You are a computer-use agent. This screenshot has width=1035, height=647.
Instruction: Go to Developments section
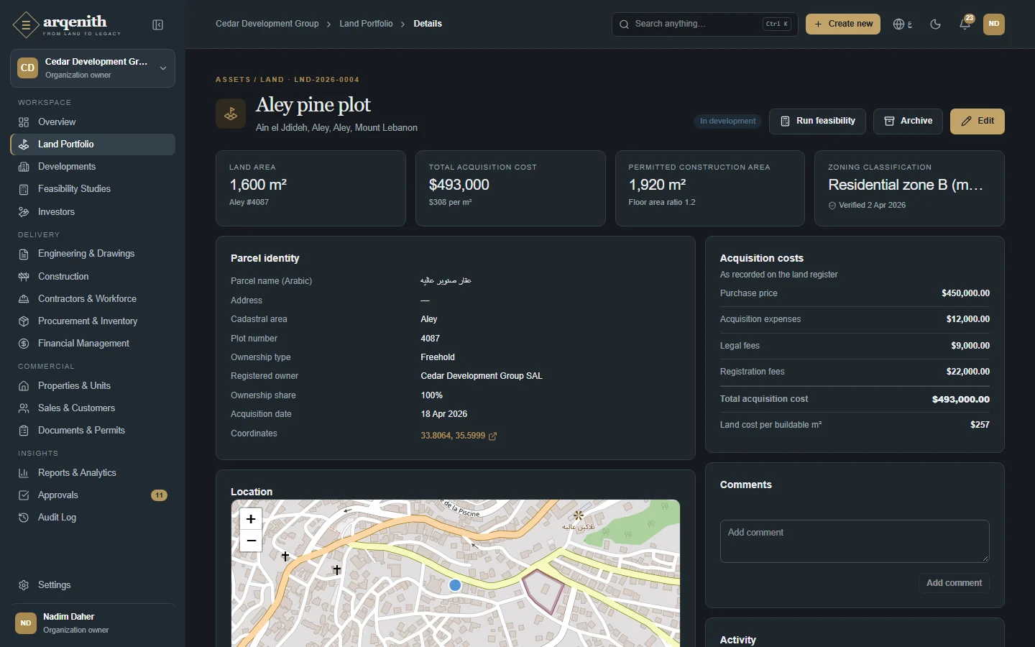coord(93,167)
